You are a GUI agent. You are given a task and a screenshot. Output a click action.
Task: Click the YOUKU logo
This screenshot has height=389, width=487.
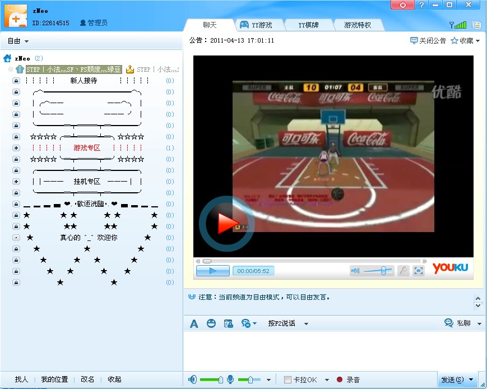(451, 267)
